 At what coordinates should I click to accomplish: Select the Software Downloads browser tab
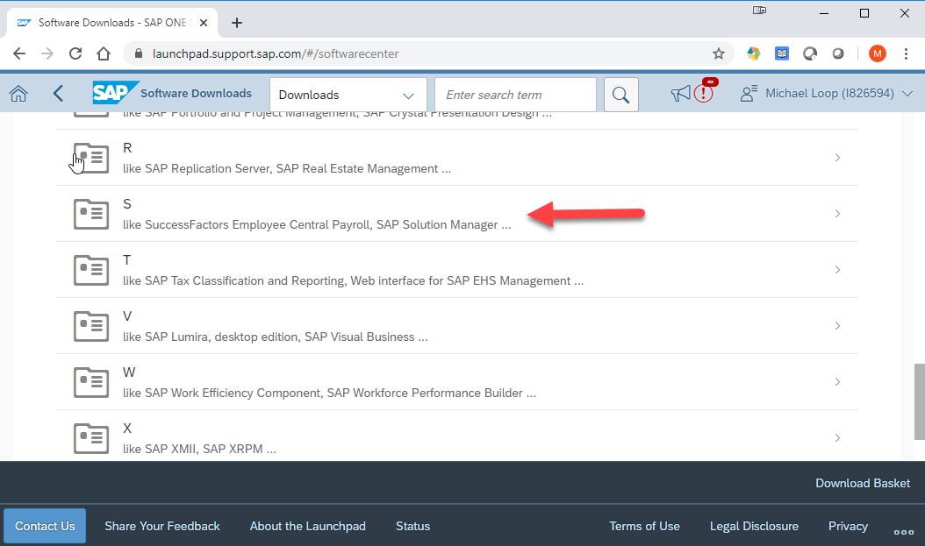pos(112,23)
